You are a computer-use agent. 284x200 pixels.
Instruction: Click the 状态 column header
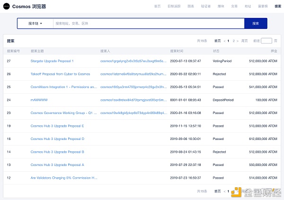tap(216, 51)
